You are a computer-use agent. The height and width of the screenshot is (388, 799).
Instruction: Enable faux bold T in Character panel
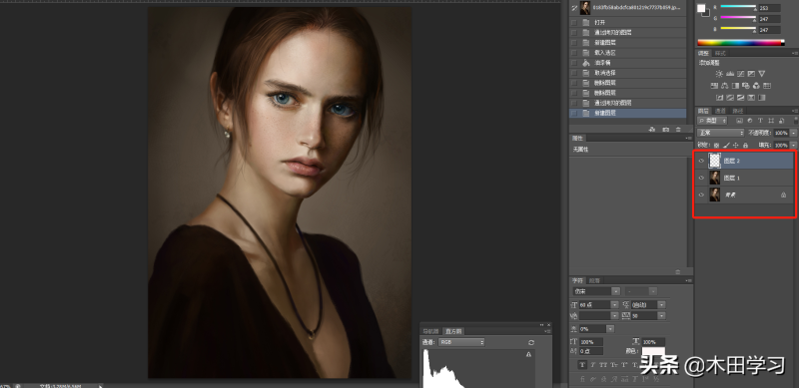(x=582, y=365)
